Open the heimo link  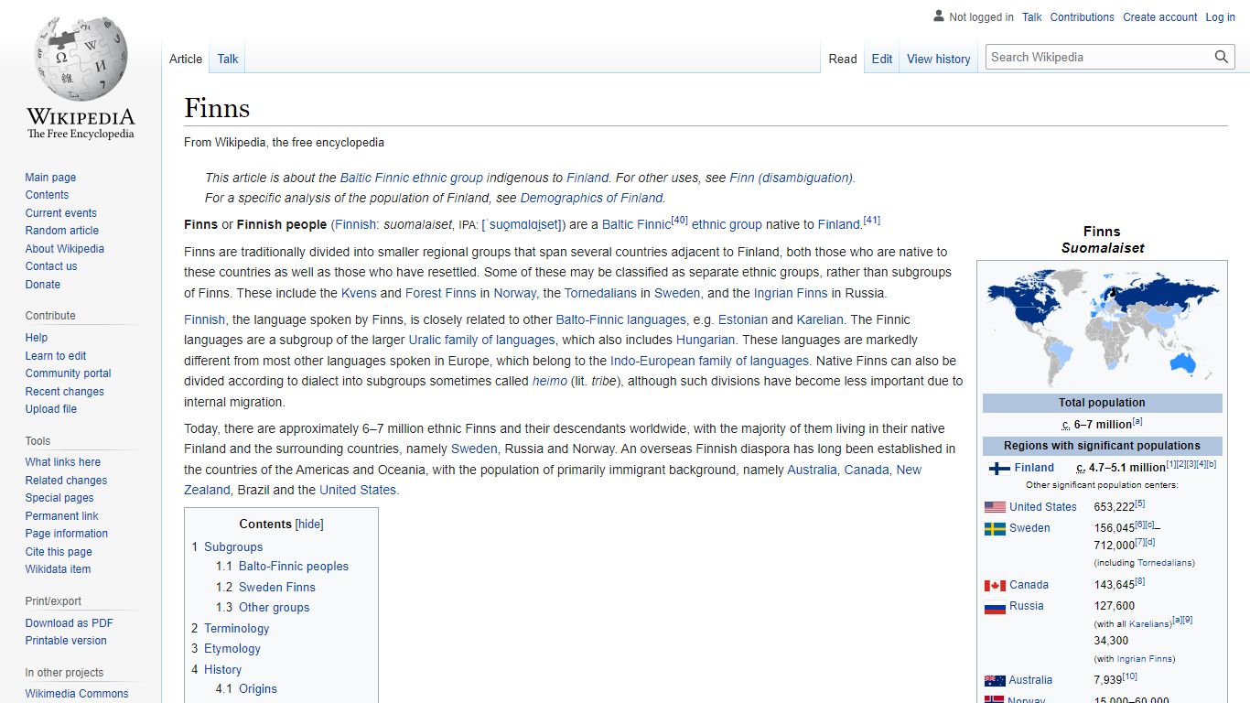tap(550, 381)
